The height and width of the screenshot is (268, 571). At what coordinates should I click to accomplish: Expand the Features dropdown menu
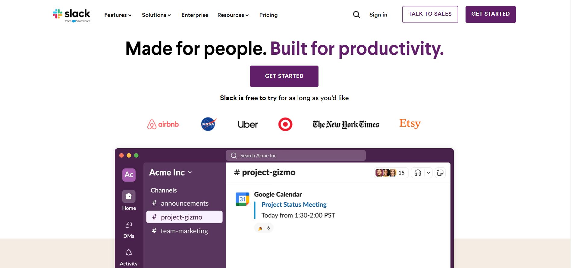118,15
